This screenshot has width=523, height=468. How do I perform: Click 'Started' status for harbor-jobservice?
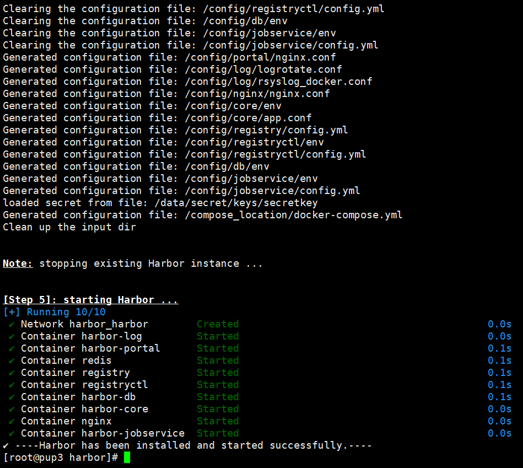(x=218, y=433)
